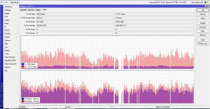Click the 'enabled' status bar entry
The width and height of the screenshot is (210, 109).
(x=23, y=107)
